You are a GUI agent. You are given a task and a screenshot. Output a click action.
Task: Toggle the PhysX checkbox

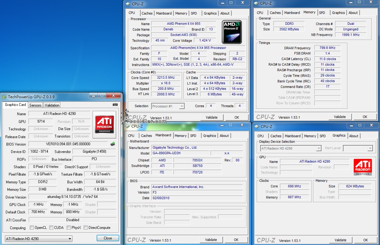pyautogui.click(x=68, y=228)
